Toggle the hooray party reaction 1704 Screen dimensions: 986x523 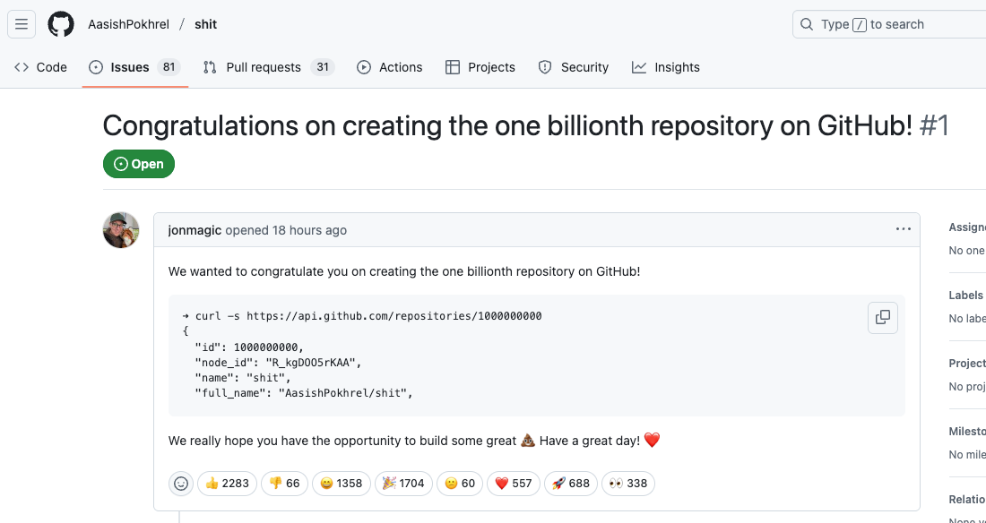[403, 484]
